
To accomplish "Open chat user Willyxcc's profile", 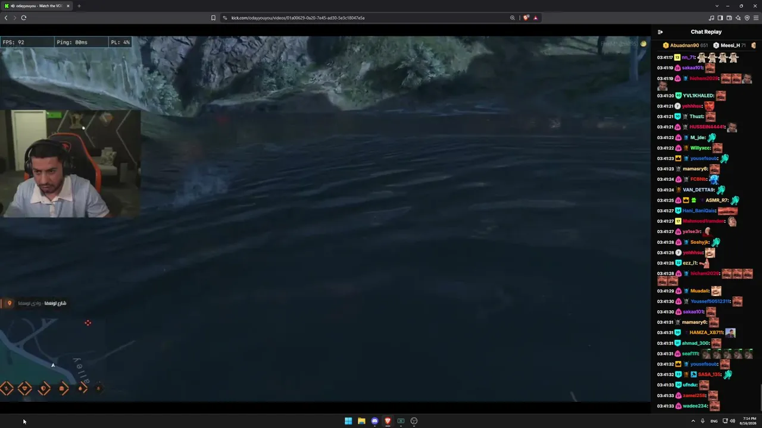I will pos(700,148).
